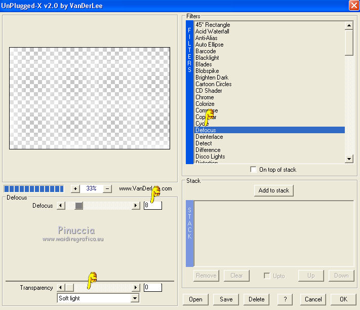360x310 pixels.
Task: Toggle the Upto checkbox
Action: coord(267,276)
